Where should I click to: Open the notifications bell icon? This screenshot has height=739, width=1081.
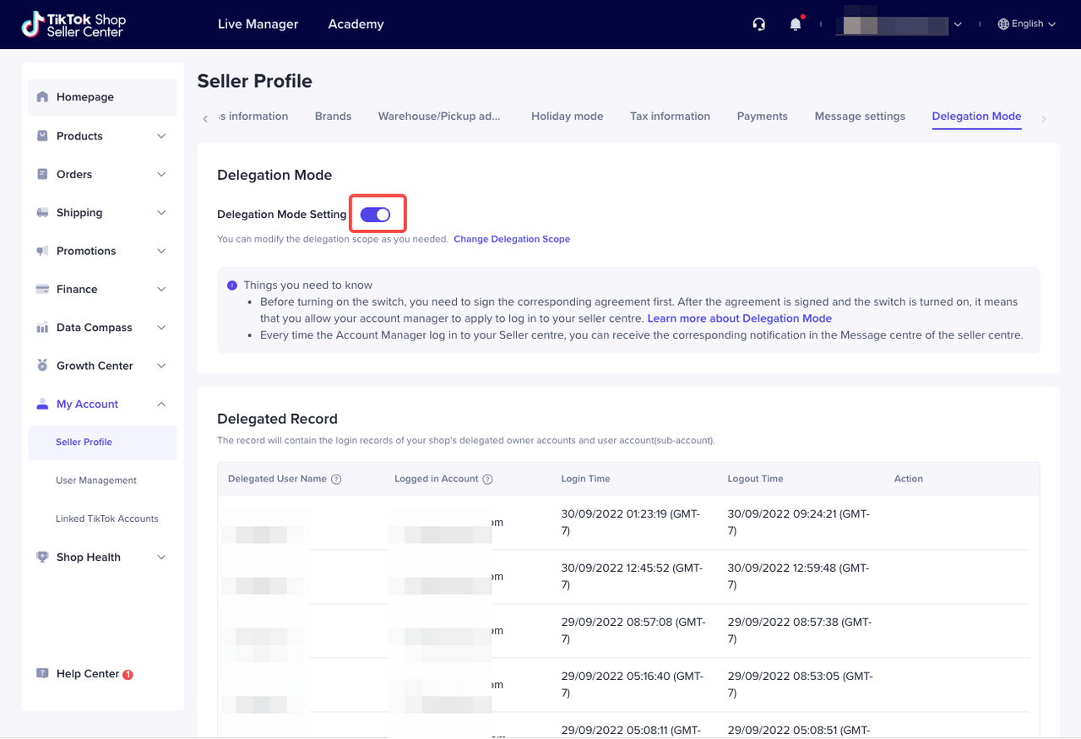coord(796,24)
